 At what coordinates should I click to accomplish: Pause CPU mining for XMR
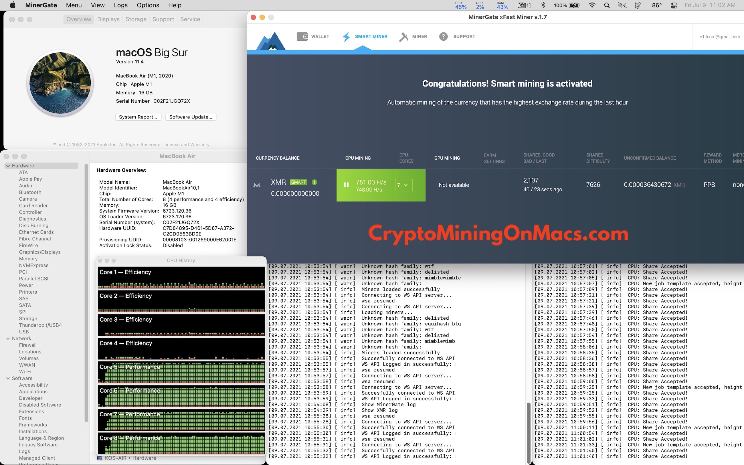(x=346, y=185)
